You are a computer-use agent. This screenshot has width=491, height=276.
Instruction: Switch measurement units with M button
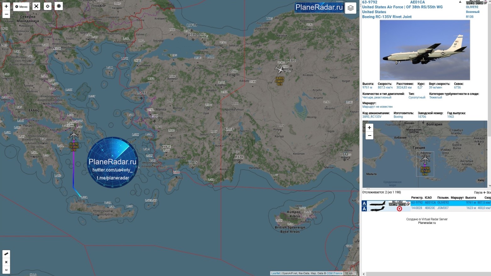point(6,270)
